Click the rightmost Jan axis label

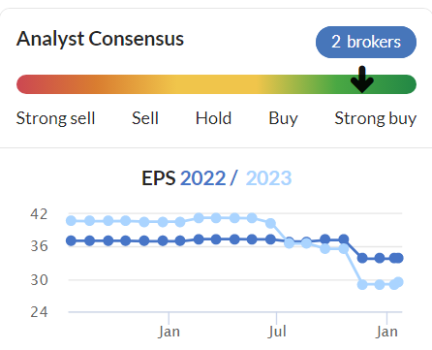[386, 332]
